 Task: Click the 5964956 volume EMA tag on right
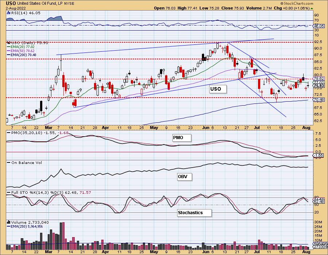tap(320, 244)
